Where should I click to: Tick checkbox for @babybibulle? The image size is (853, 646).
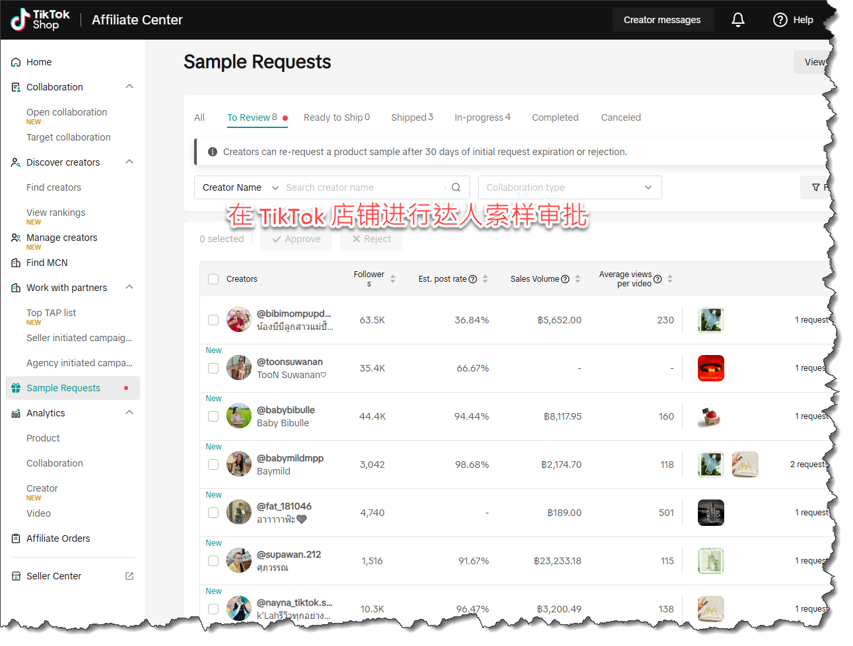(x=213, y=416)
